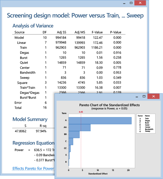The height and width of the screenshot is (179, 163).
Task: Click the Quiet row in variance table
Action: pyautogui.click(x=24, y=63)
